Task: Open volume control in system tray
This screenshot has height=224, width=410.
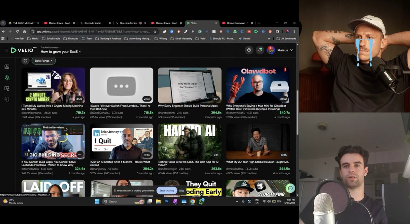Action: click(270, 201)
